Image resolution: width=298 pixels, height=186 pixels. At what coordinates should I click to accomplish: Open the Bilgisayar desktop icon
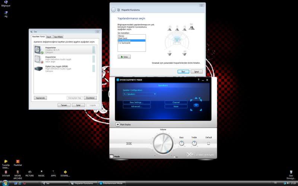[6, 3]
